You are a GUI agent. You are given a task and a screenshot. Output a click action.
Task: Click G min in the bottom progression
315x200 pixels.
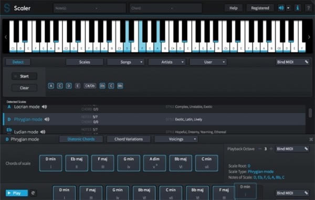click(118, 193)
